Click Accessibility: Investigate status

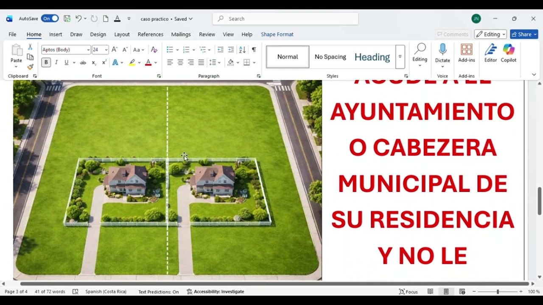click(x=216, y=291)
